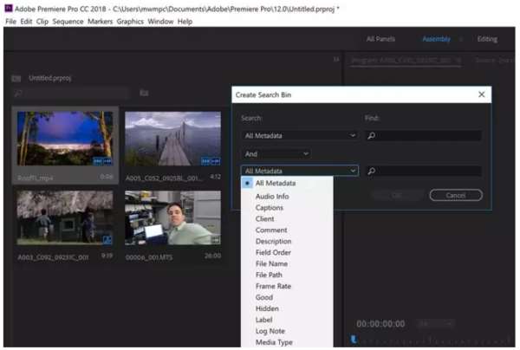Click the Premiere Pro icon in title bar

coord(9,8)
